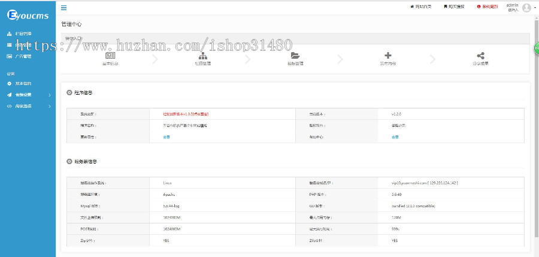Click the red new version v1.3.0 notice
Image resolution: width=539 pixels, height=257 pixels.
[186, 114]
